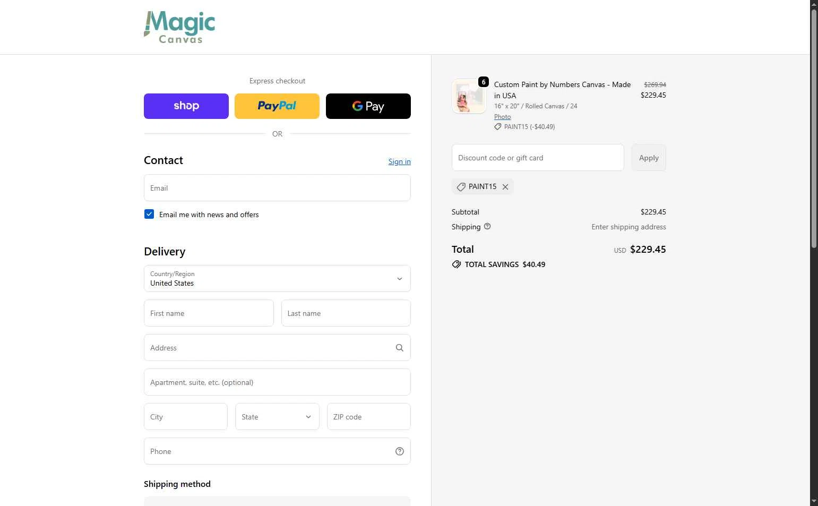The image size is (818, 506).
Task: Click the 16" x 20" / Rolled Canvas variant text
Action: [x=536, y=106]
